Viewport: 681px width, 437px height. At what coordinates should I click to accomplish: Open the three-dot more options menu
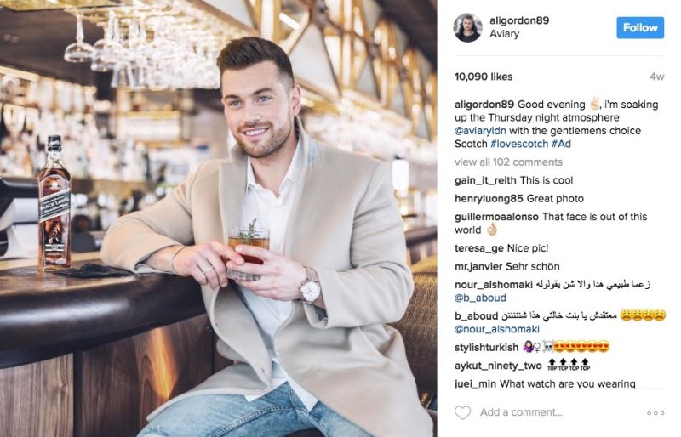point(655,413)
